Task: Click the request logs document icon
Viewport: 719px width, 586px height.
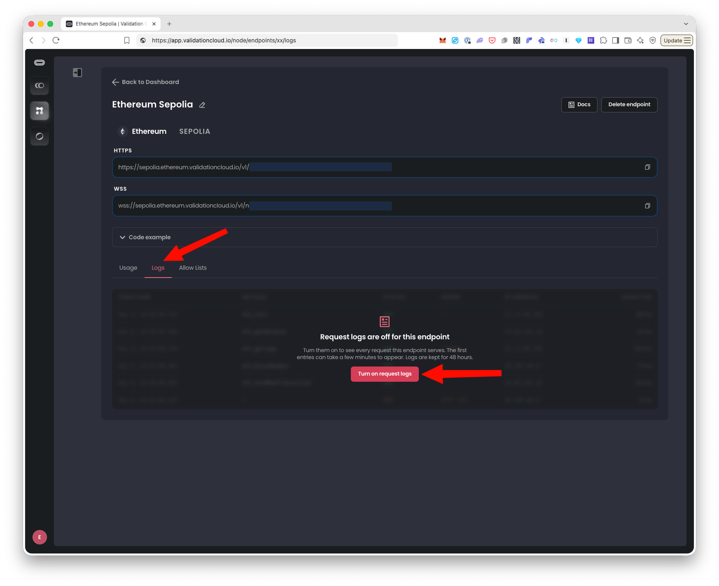Action: point(385,321)
